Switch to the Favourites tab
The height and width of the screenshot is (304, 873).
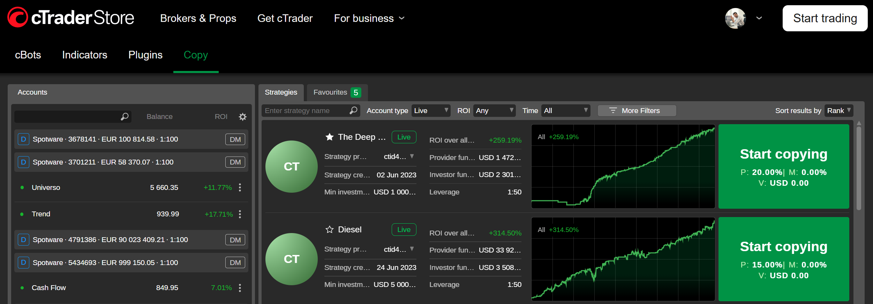(x=337, y=93)
